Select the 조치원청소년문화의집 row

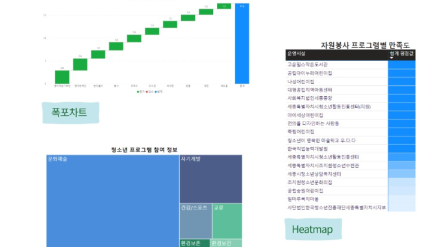point(351,182)
